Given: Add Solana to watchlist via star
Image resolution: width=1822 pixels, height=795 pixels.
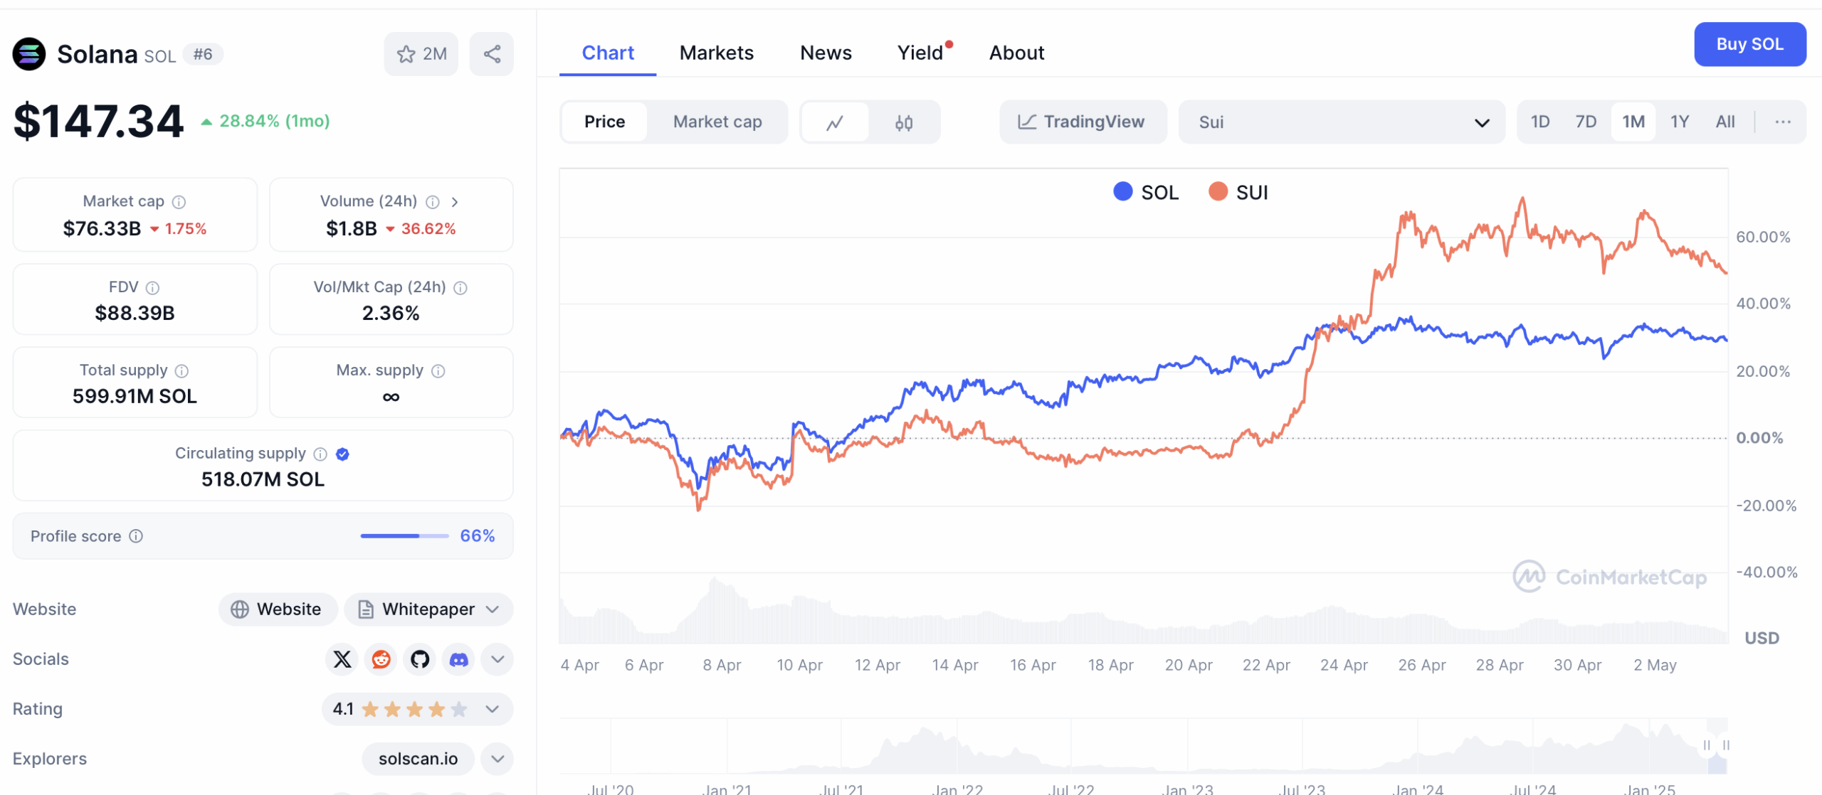Looking at the screenshot, I should click(x=421, y=54).
